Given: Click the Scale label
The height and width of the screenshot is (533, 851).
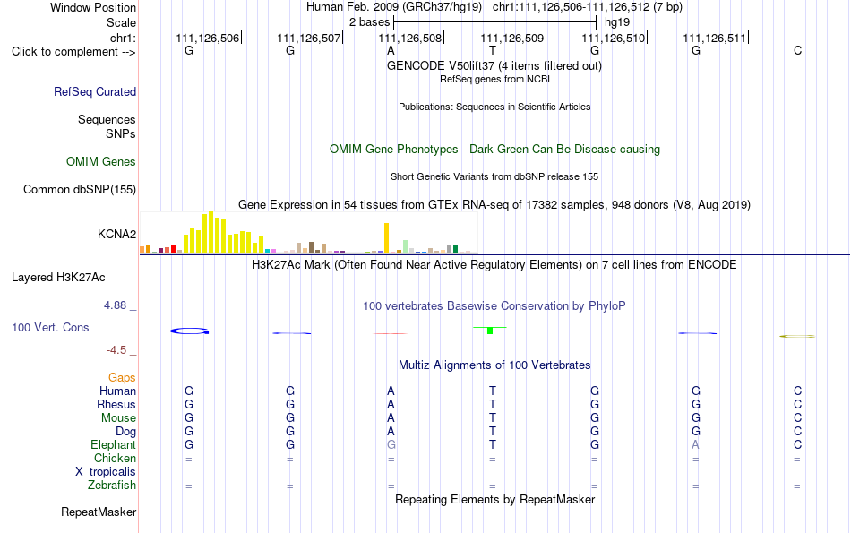Looking at the screenshot, I should 122,22.
